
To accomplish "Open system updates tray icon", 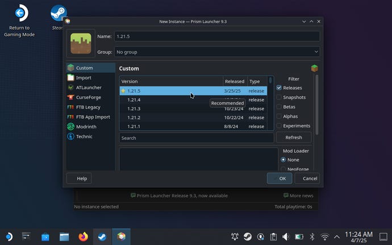I will coord(261,236).
